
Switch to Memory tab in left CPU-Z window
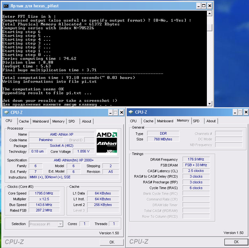[x=58, y=121]
